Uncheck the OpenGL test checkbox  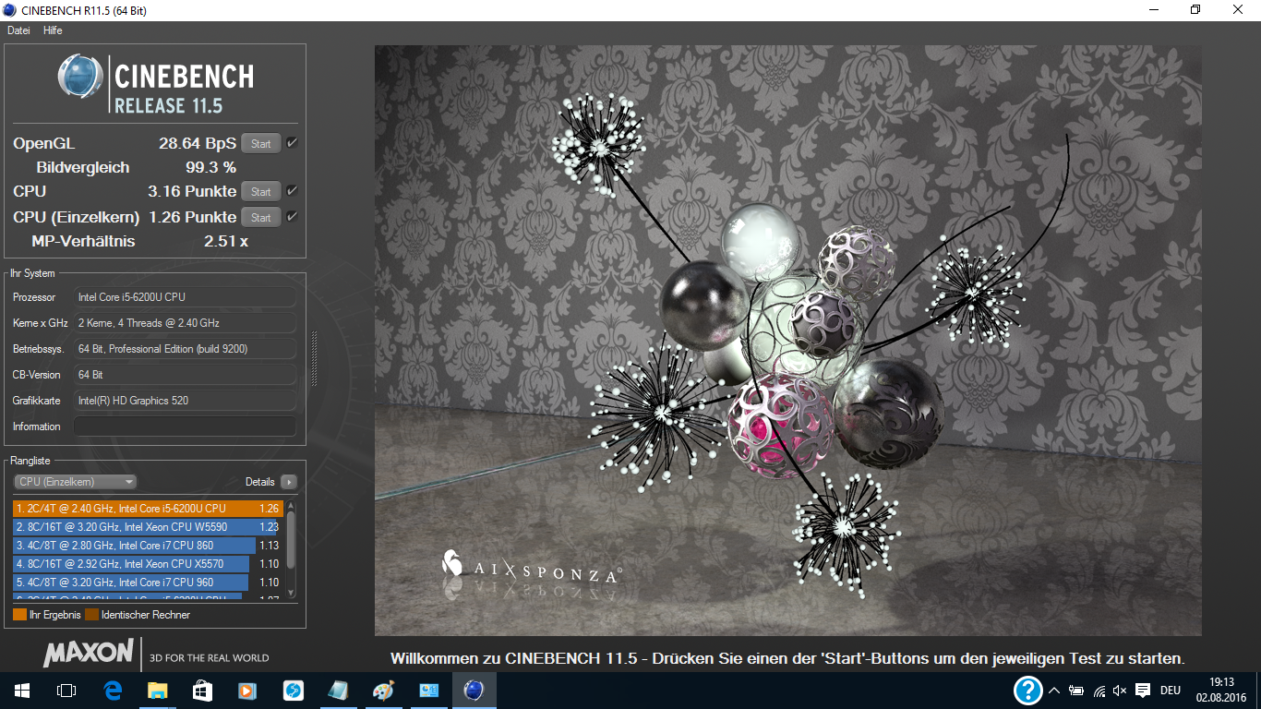point(292,143)
